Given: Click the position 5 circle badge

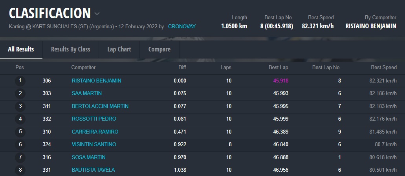Looking at the screenshot, I should pos(20,132).
